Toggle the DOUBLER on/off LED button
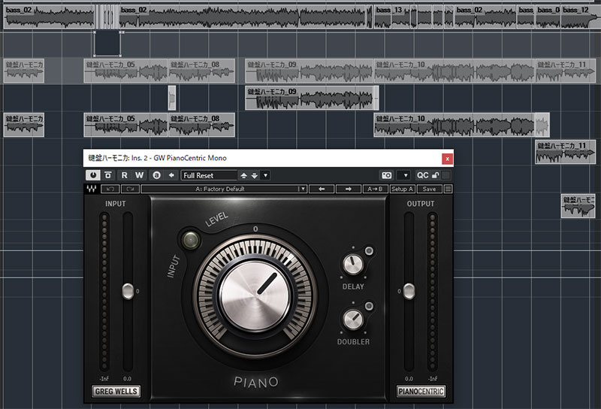 point(369,306)
